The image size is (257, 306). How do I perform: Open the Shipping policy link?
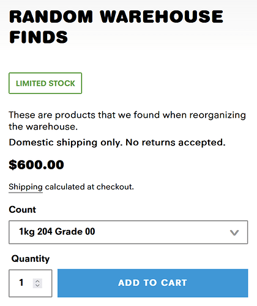pyautogui.click(x=26, y=187)
